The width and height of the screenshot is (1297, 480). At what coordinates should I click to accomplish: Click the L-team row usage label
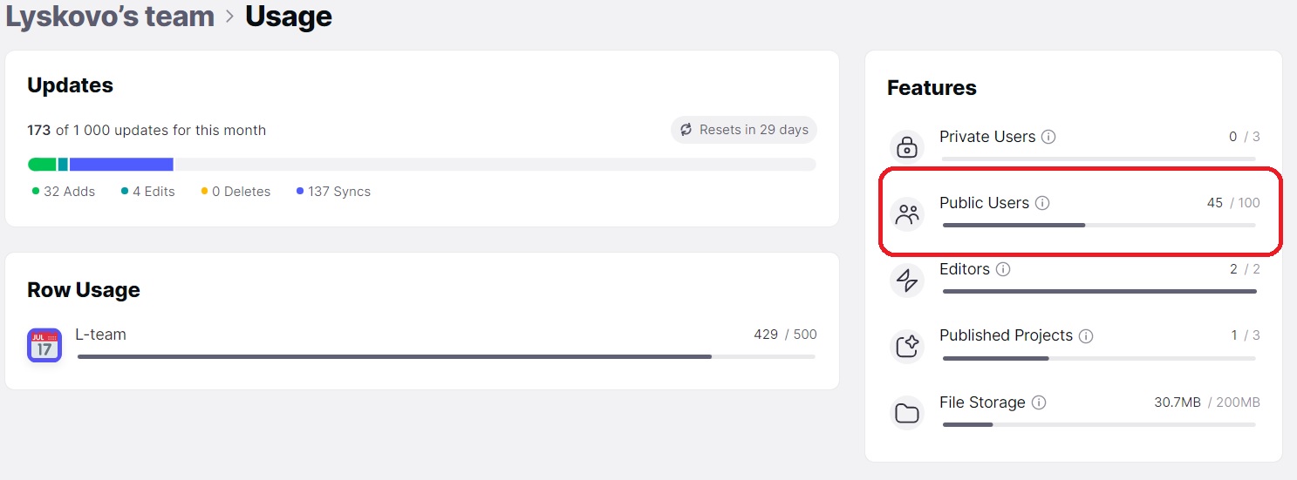pos(101,335)
